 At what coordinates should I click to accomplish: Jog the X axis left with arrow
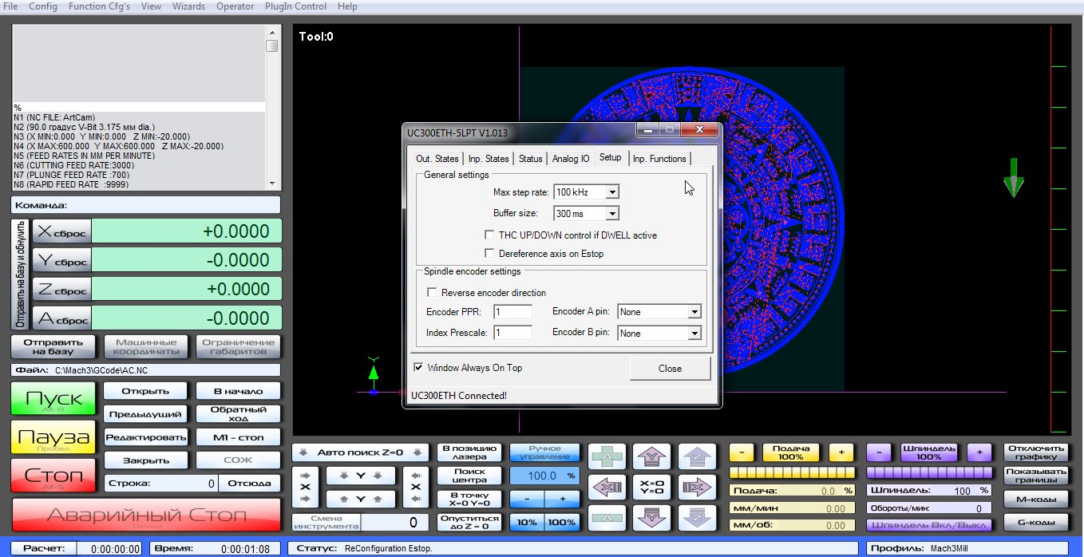(606, 487)
